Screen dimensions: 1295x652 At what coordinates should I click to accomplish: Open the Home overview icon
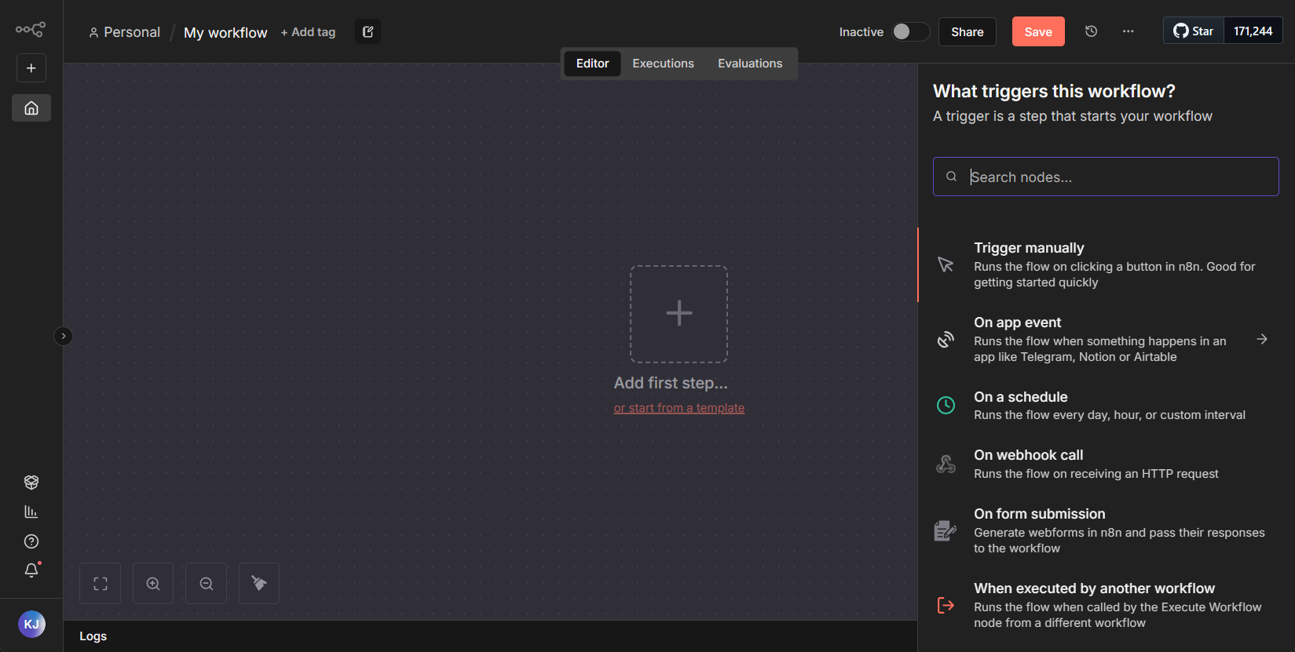(x=31, y=108)
